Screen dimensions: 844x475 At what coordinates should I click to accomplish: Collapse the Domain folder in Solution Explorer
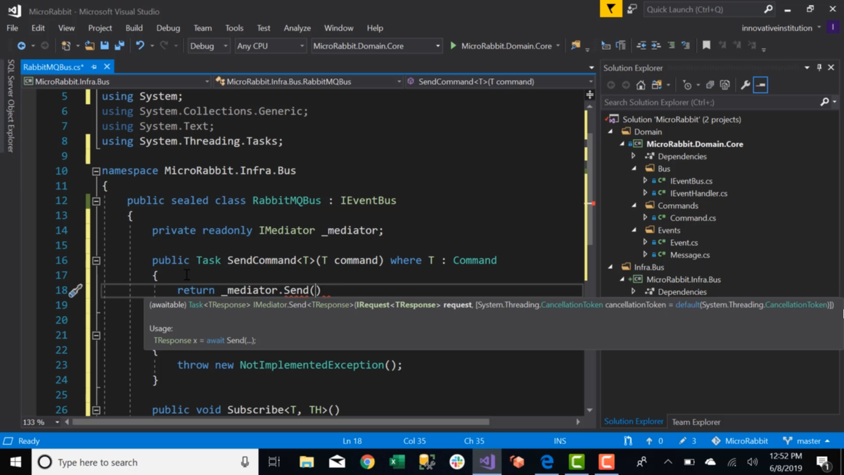pos(610,132)
